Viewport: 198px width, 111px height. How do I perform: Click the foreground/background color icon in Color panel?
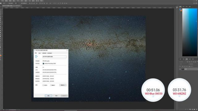pos(181,10)
